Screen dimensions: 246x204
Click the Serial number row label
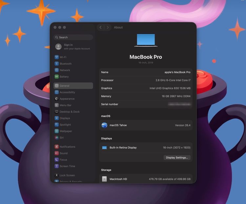pyautogui.click(x=110, y=104)
